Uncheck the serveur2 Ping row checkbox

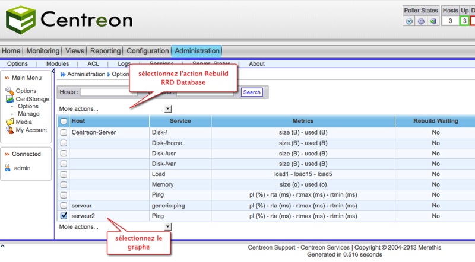pyautogui.click(x=64, y=216)
